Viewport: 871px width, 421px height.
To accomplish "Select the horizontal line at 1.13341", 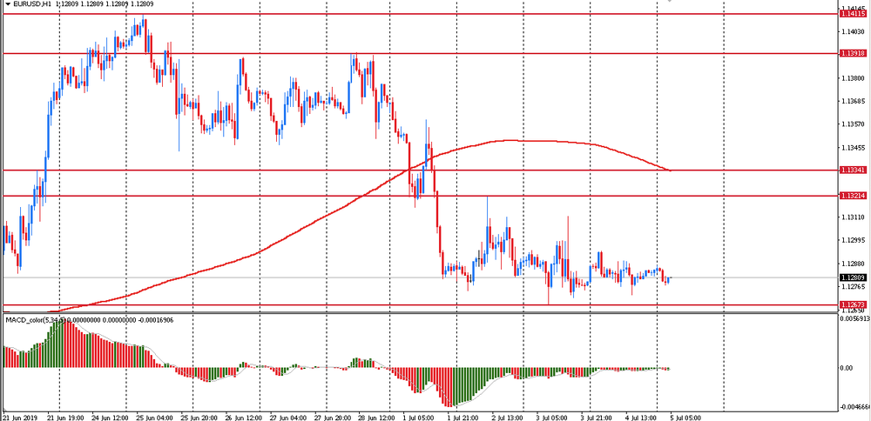I will coord(420,170).
